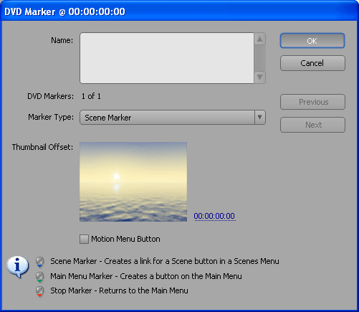Select the sunset thumbnail preview image

133,181
